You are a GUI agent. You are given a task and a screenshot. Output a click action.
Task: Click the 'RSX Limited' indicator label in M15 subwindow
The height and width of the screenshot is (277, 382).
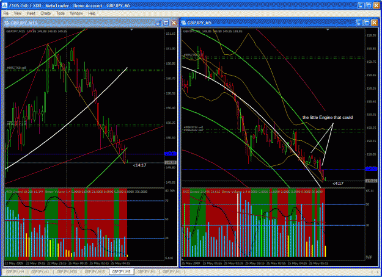(x=15, y=192)
